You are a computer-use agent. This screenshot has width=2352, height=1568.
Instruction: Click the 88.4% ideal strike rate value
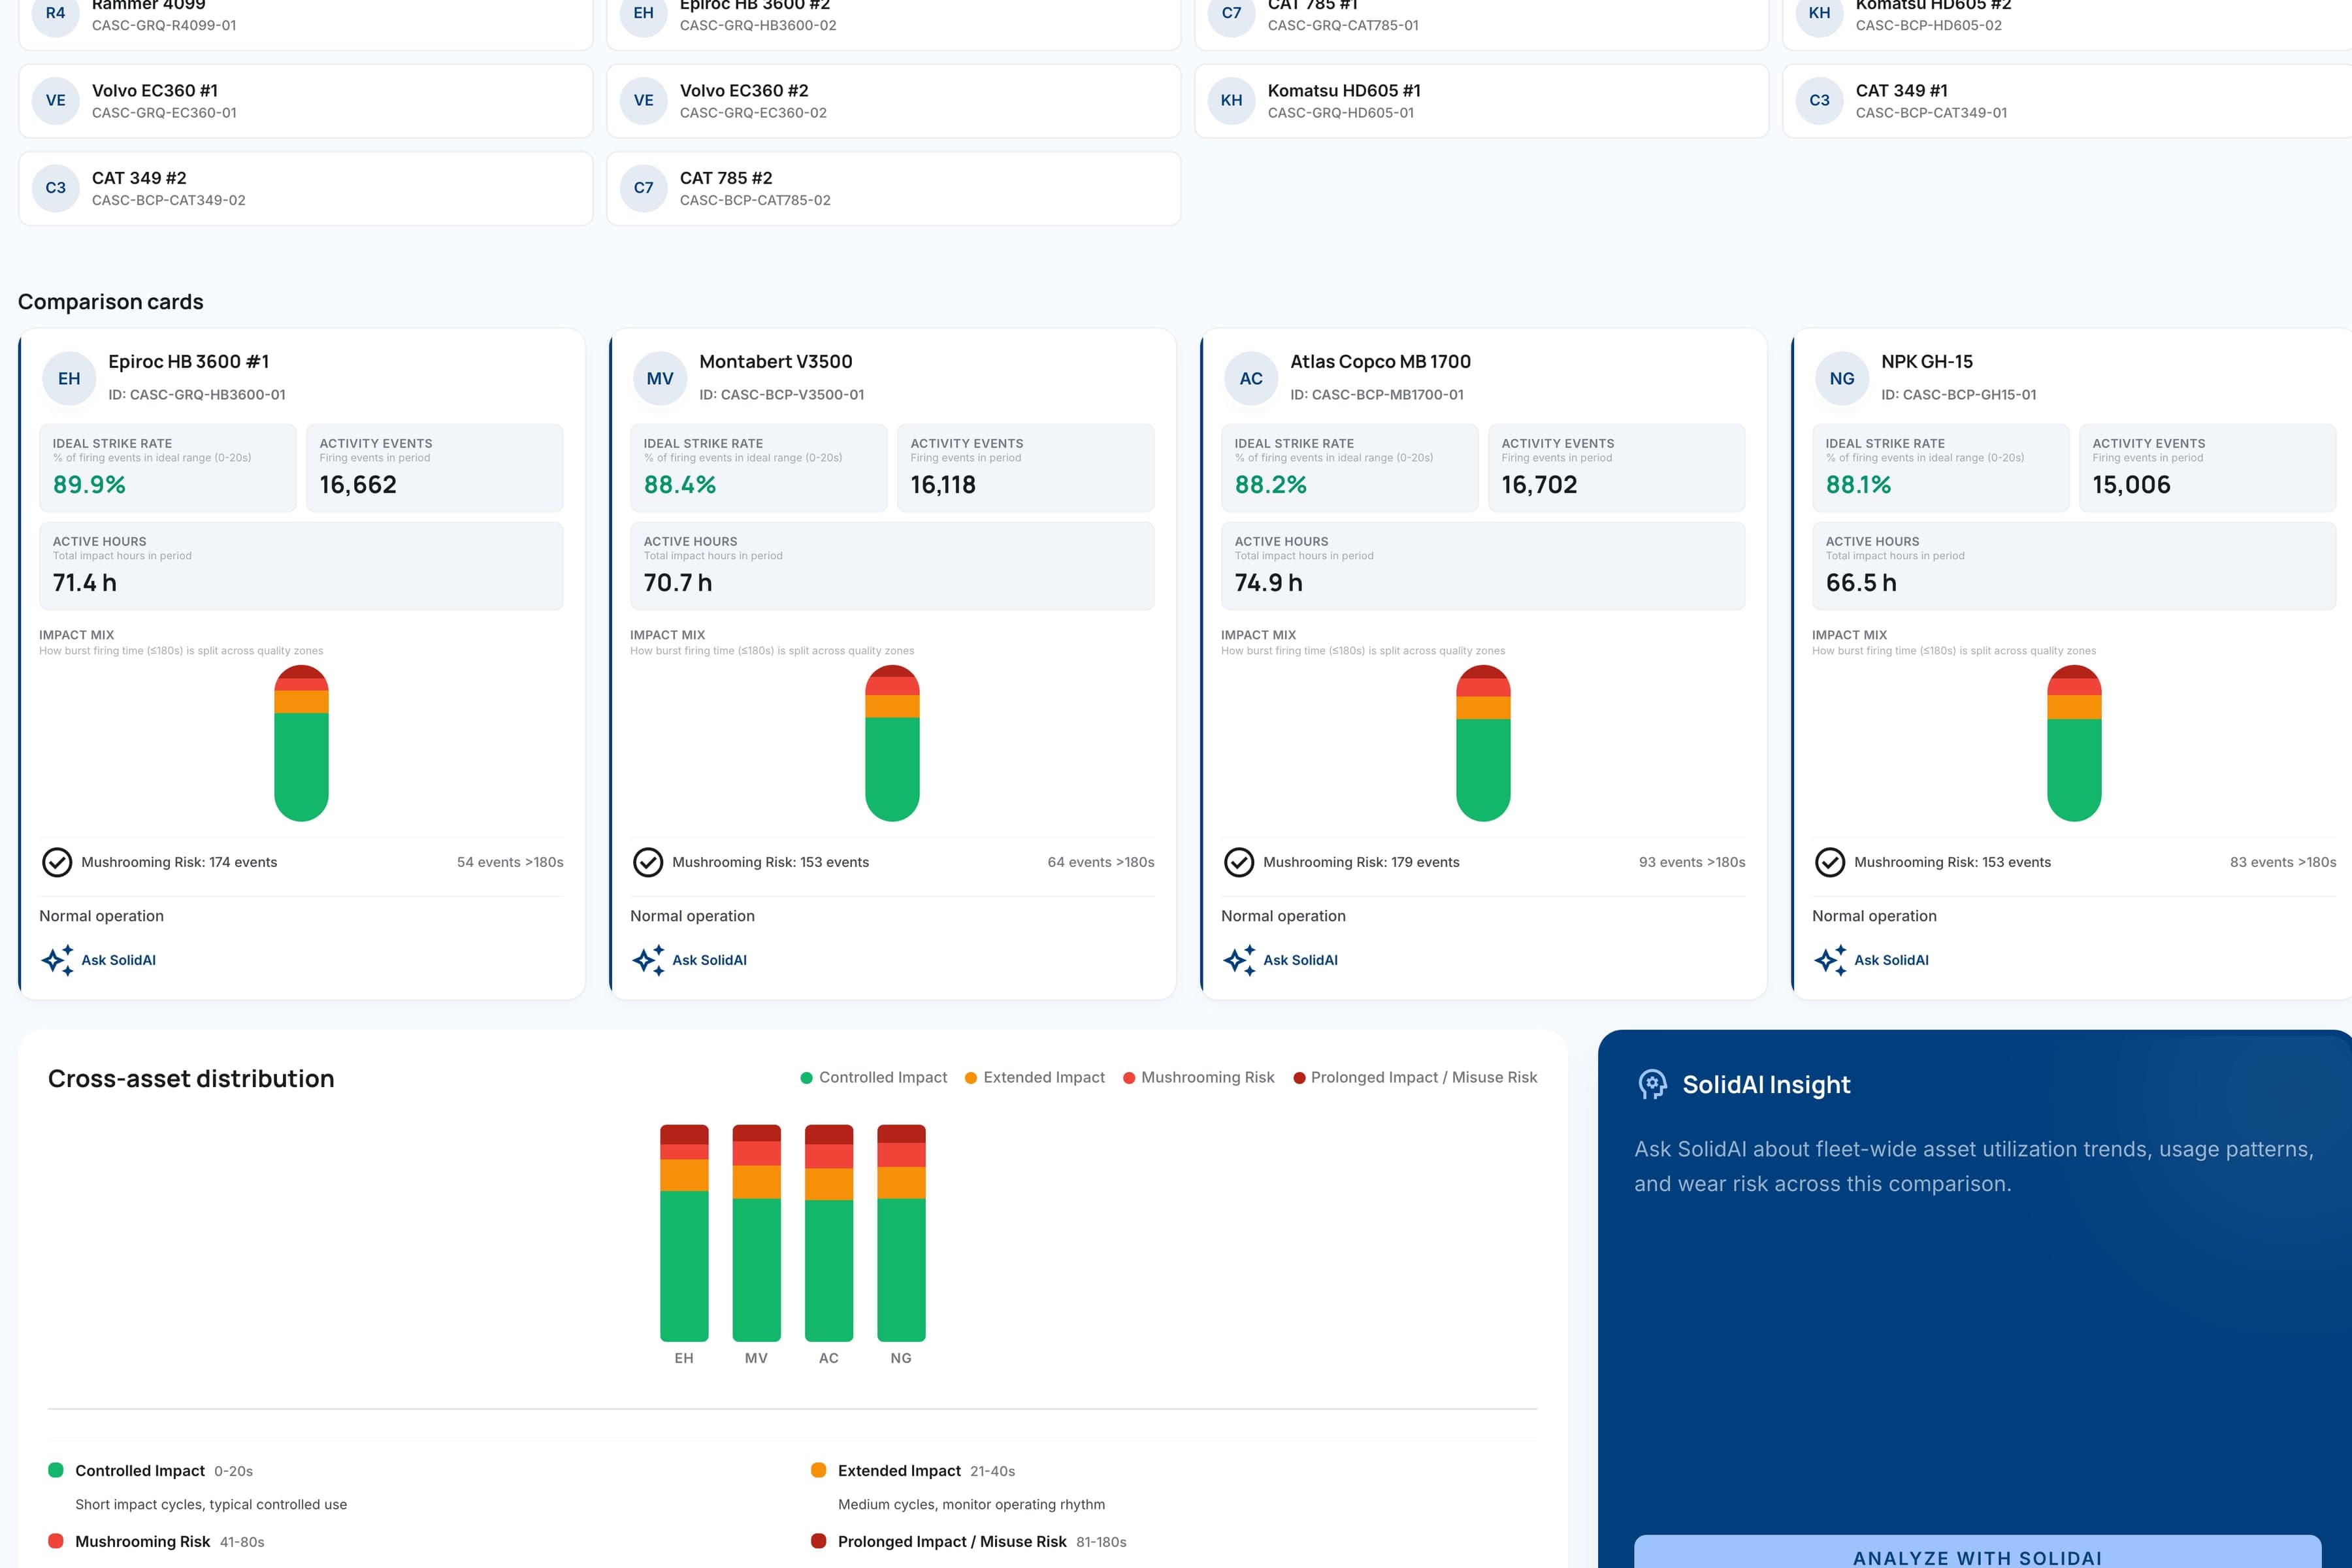(x=680, y=485)
